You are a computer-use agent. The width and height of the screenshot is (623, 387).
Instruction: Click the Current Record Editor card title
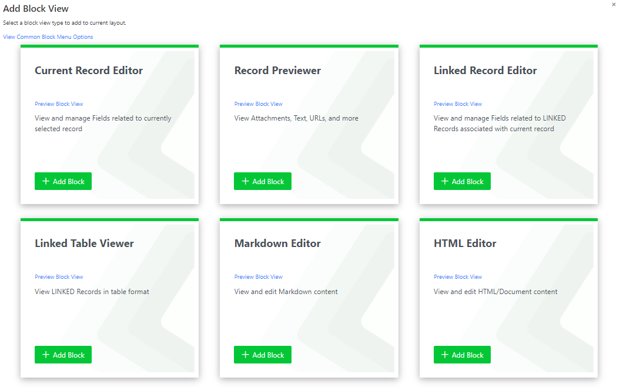89,71
